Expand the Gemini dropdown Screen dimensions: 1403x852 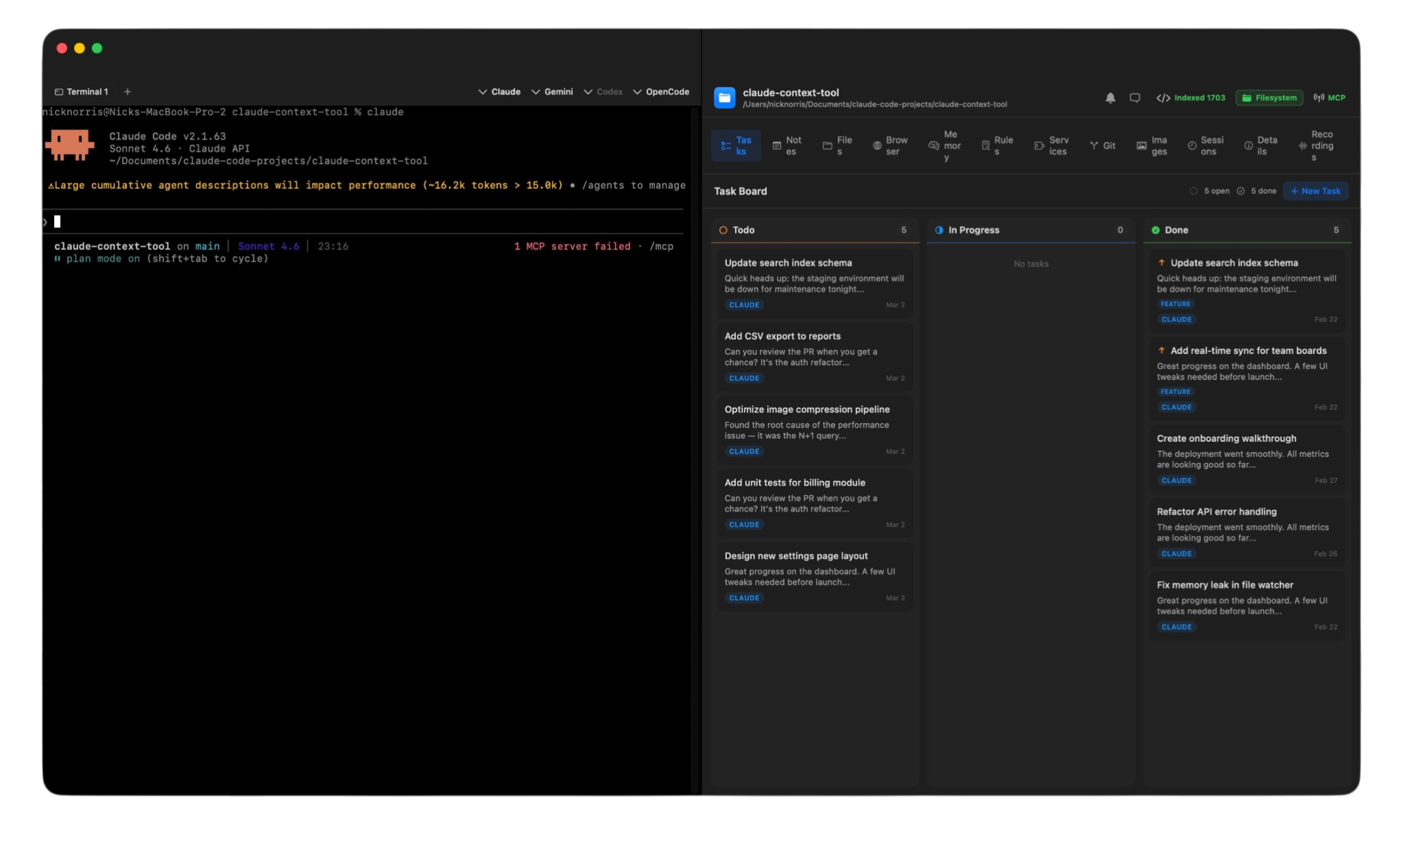tap(552, 91)
